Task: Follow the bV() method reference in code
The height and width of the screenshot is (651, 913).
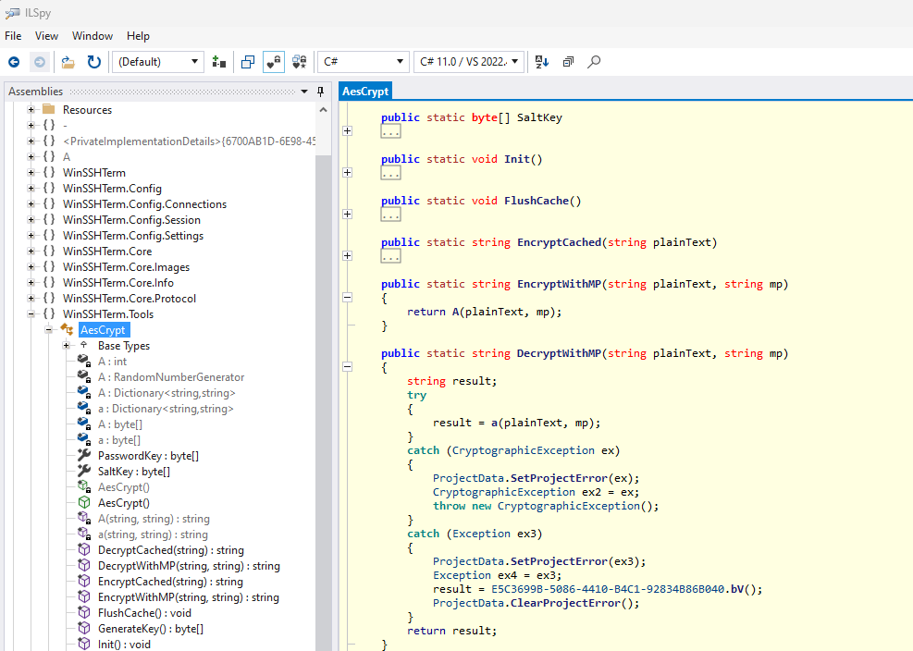Action: pos(737,589)
